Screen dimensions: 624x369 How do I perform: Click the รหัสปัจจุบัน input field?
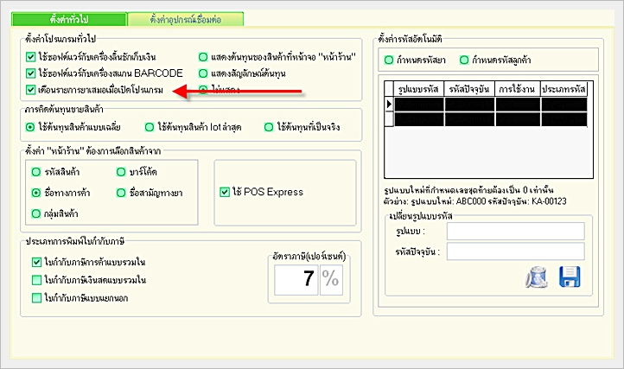(x=515, y=251)
